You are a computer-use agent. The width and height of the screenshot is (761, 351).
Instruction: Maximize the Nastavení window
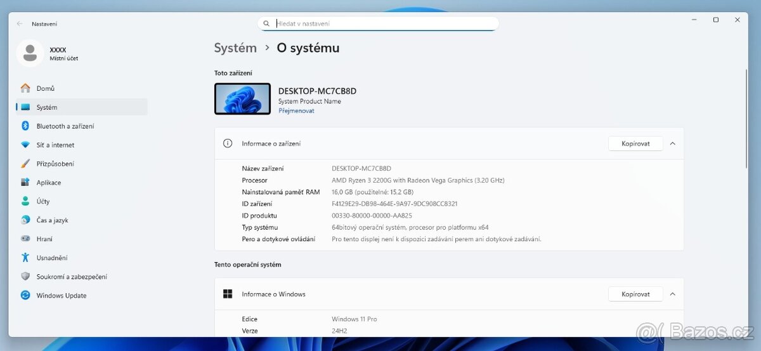coord(715,20)
